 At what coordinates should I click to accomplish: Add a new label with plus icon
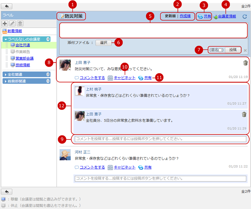tap(5, 24)
